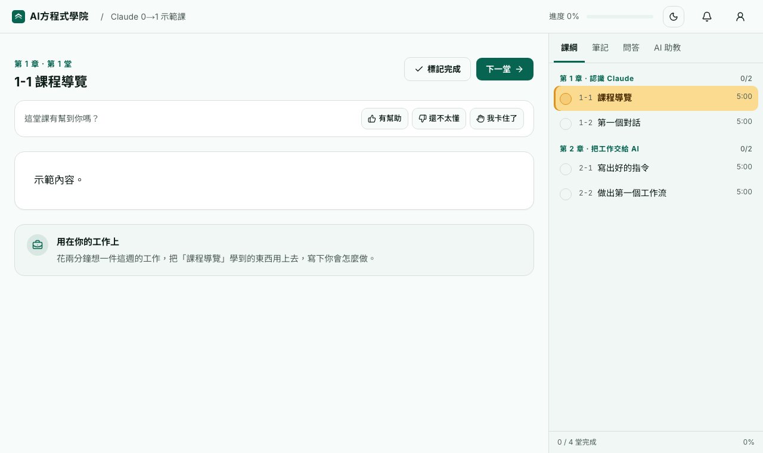Image resolution: width=763 pixels, height=453 pixels.
Task: Click thumbs-down 還不太懂 feedback button
Action: coord(439,119)
